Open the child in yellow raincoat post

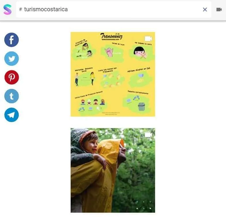point(113,170)
